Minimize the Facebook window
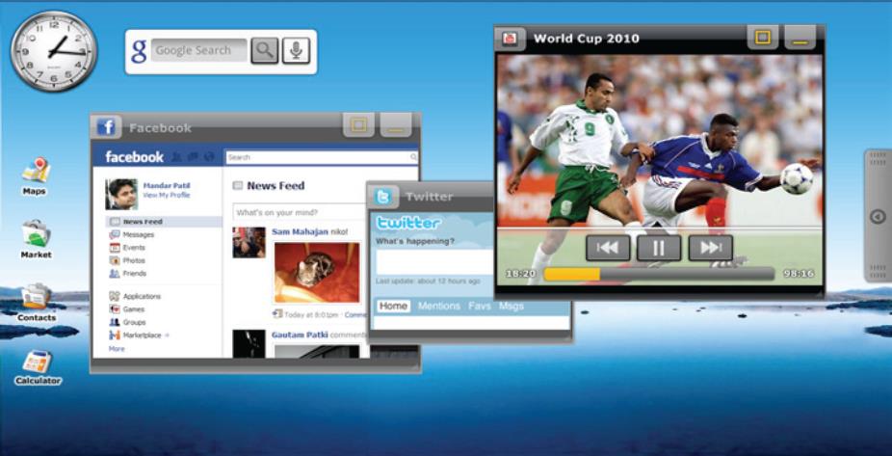Image resolution: width=892 pixels, height=456 pixels. click(396, 125)
